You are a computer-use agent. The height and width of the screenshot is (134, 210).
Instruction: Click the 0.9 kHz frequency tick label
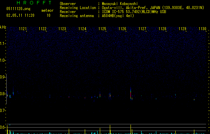[3, 77]
